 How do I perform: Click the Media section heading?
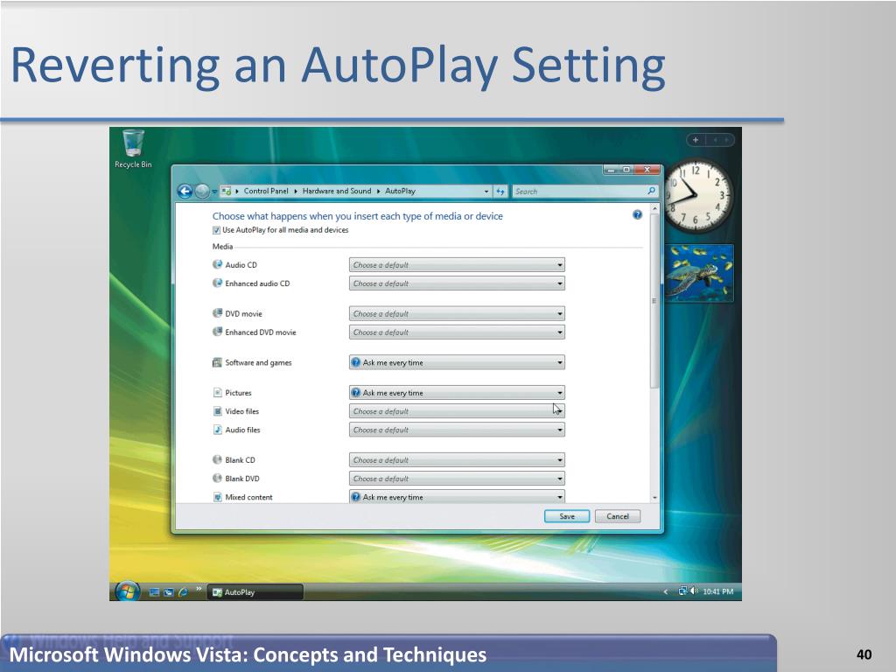pos(222,246)
